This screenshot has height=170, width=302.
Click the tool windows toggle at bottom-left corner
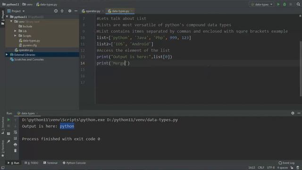(3, 168)
